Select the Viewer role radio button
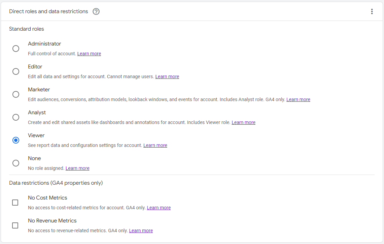Image resolution: width=384 pixels, height=244 pixels. (x=16, y=140)
